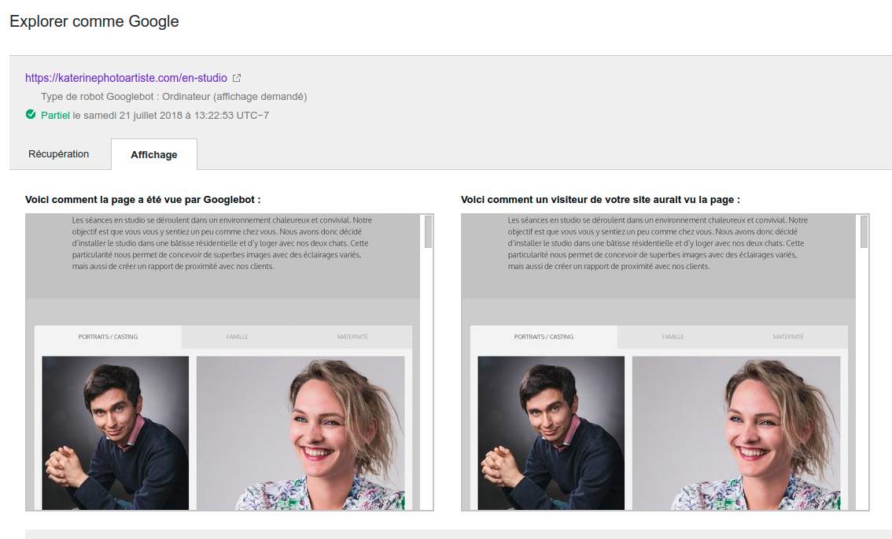Image resolution: width=892 pixels, height=539 pixels.
Task: Select the Affichage tab
Action: (x=153, y=155)
